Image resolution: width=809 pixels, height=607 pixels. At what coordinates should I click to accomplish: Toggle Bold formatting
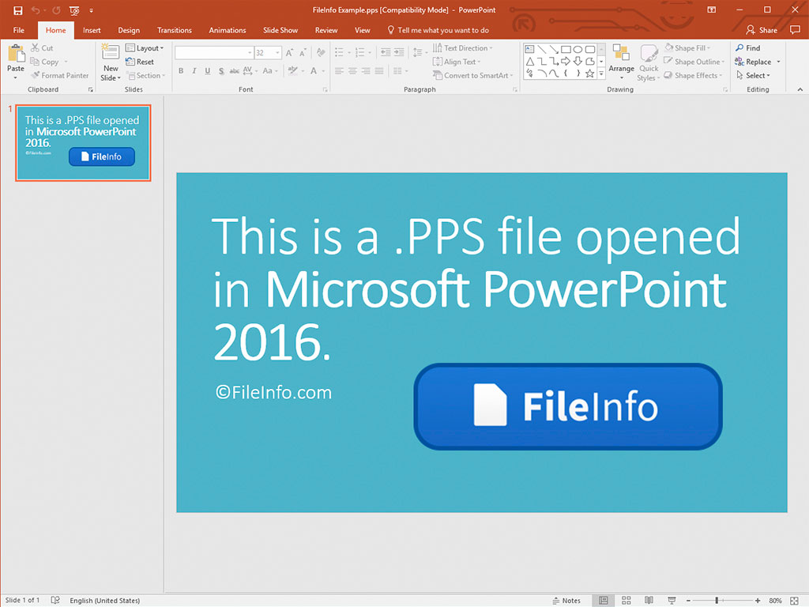coord(181,70)
